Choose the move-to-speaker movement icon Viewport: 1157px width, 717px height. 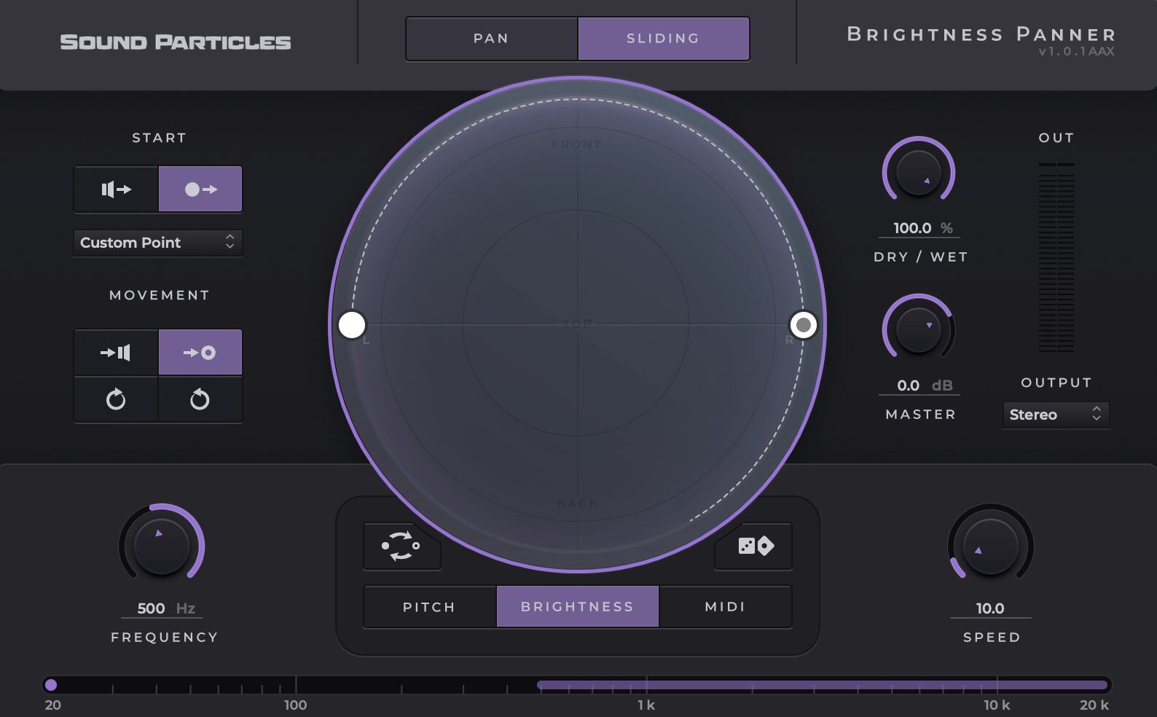coord(116,353)
